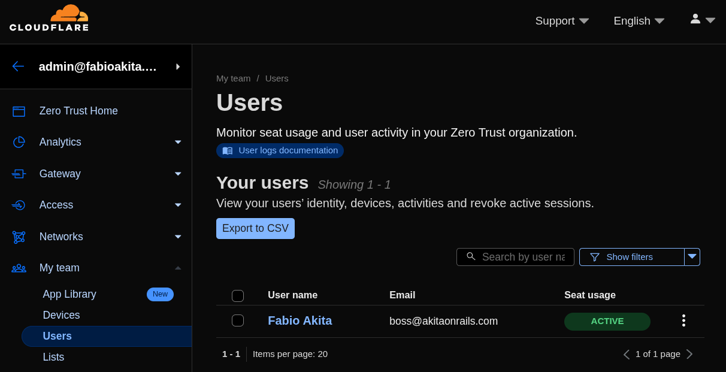The width and height of the screenshot is (726, 372).
Task: Click the Gateway icon in the sidebar
Action: 19,174
